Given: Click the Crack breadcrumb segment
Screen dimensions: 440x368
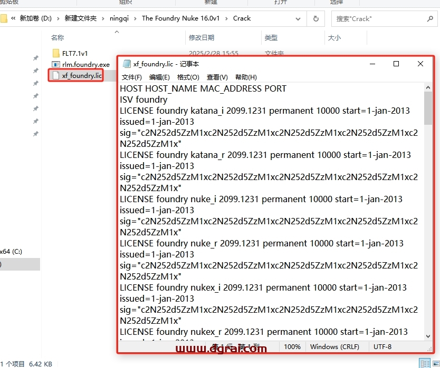Looking at the screenshot, I should coord(242,18).
